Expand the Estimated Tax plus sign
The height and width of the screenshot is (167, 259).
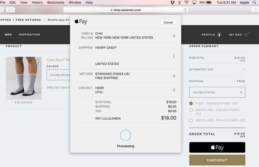(x=244, y=69)
